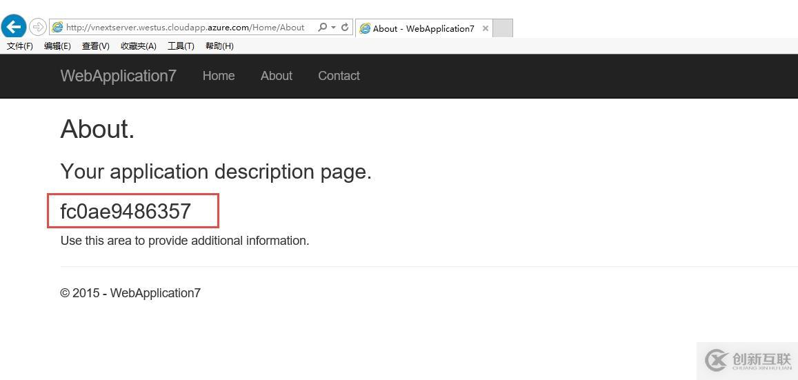Open the 收藏夹(A) menu
Viewport: 798px width, 380px height.
click(x=139, y=46)
